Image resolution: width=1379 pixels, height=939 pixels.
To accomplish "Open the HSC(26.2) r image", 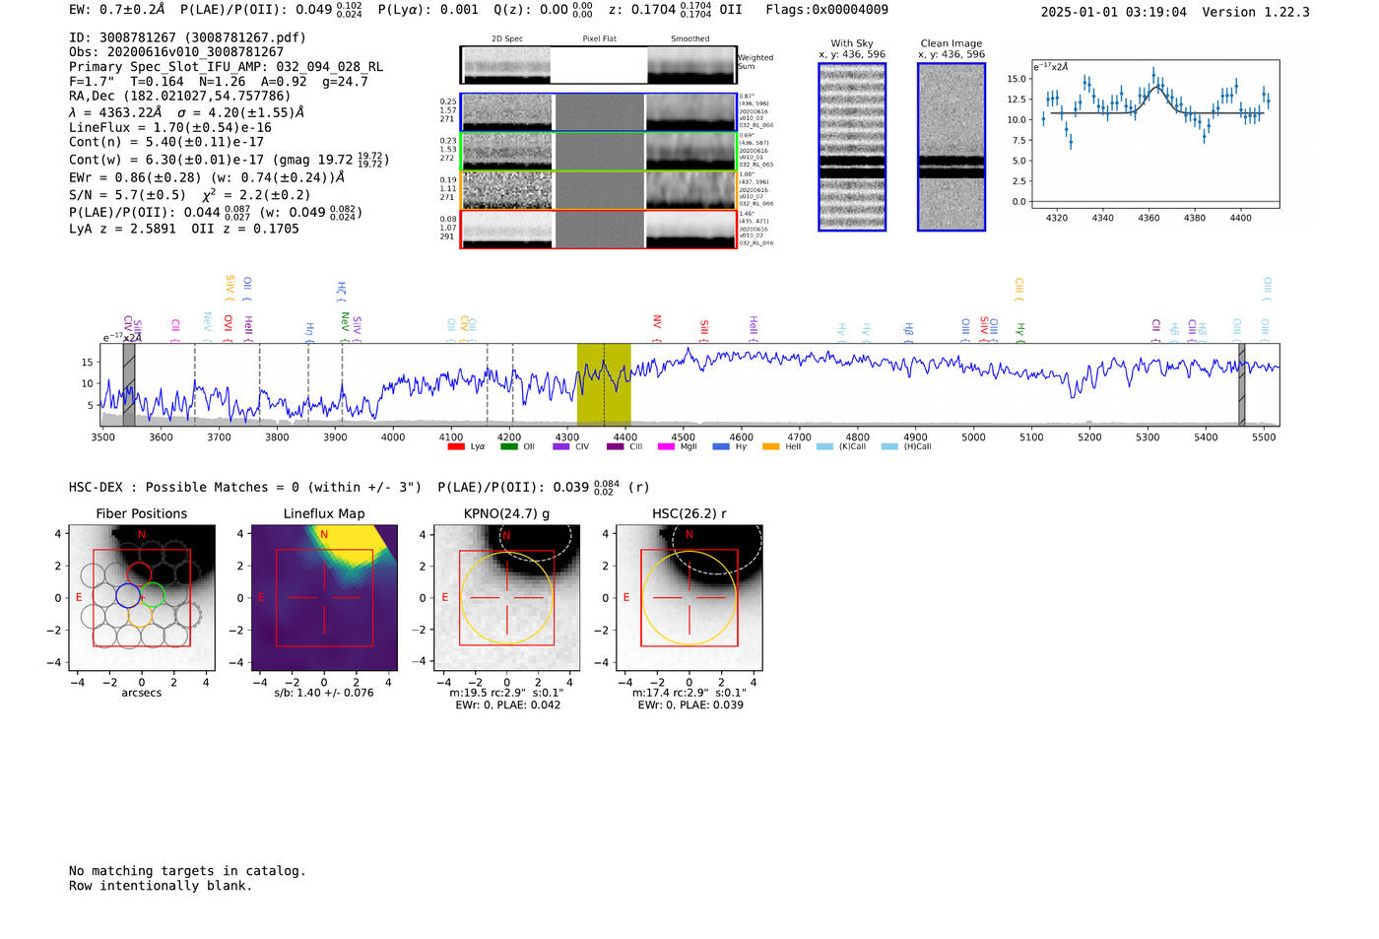I will [x=689, y=598].
